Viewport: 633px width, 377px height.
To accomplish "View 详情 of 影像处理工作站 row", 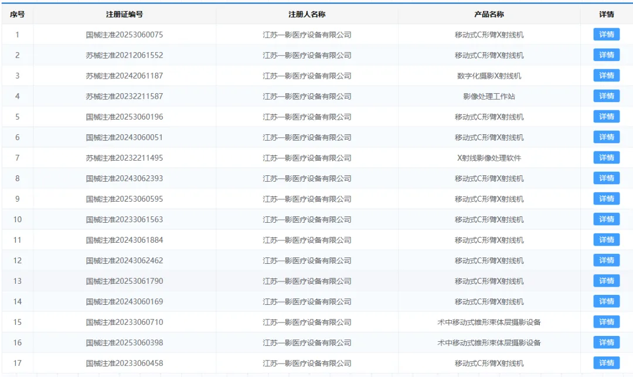I will click(x=607, y=96).
